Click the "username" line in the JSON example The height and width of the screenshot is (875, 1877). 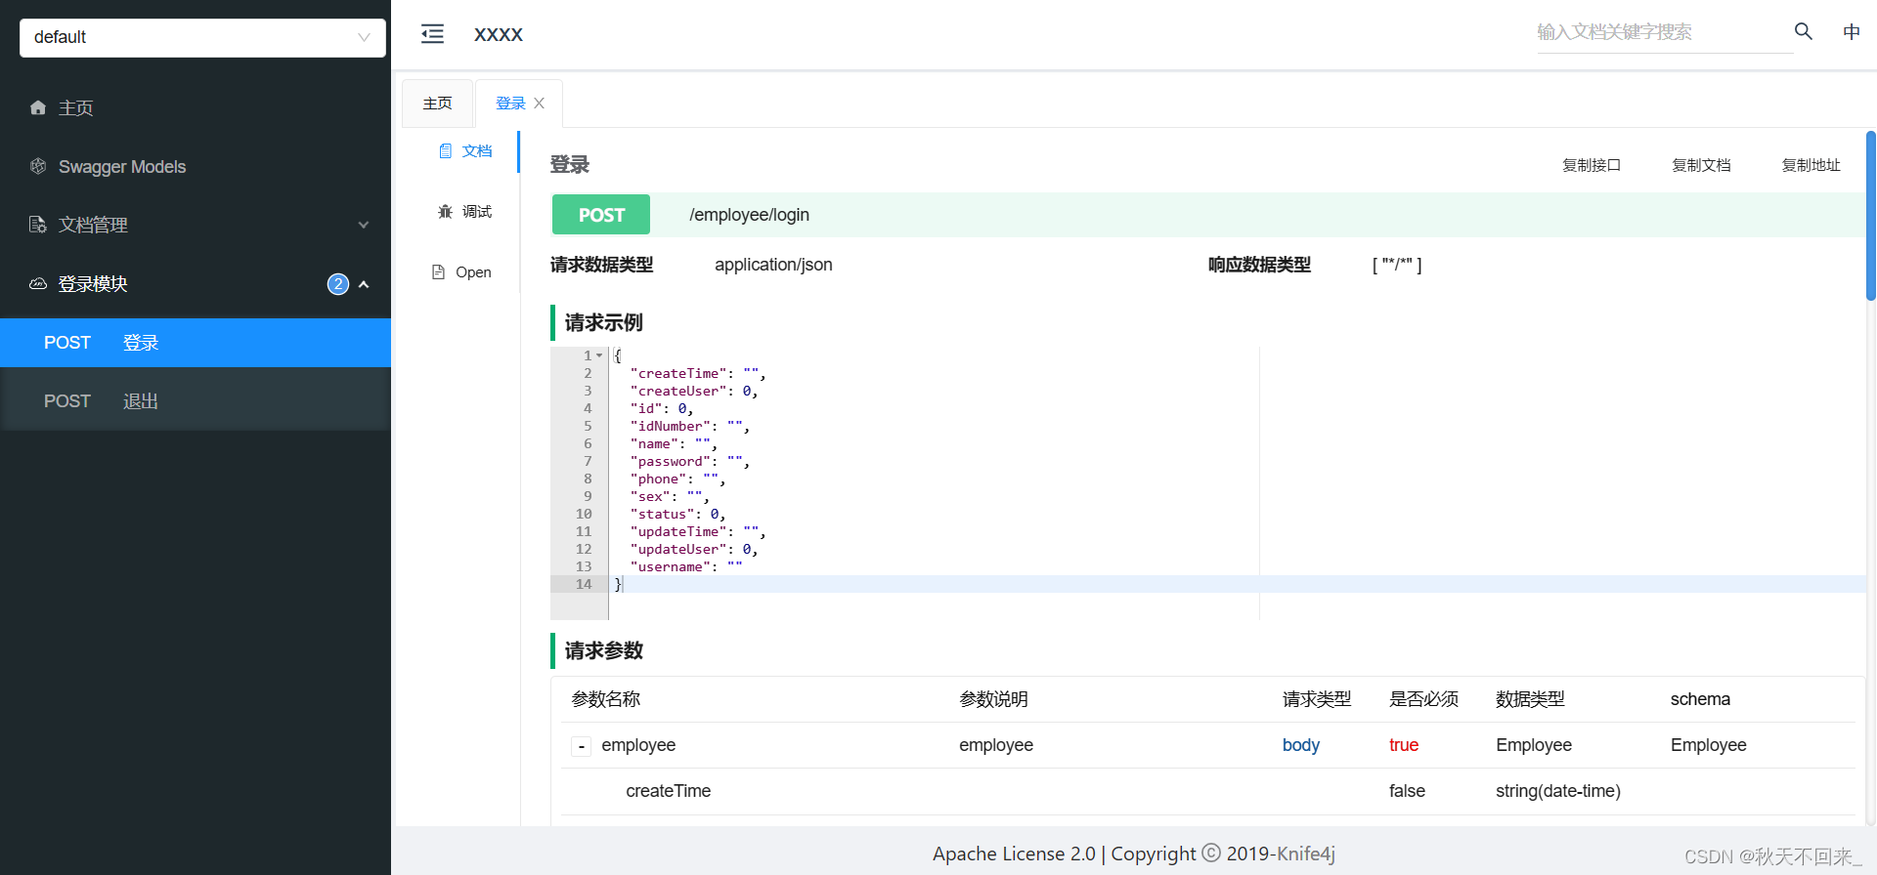tap(686, 566)
